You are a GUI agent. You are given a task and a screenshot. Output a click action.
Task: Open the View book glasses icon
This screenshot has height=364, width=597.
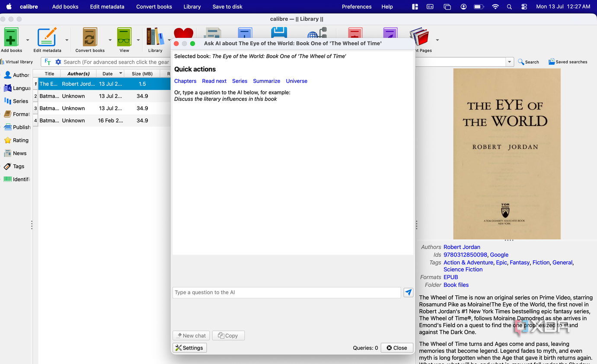click(124, 37)
